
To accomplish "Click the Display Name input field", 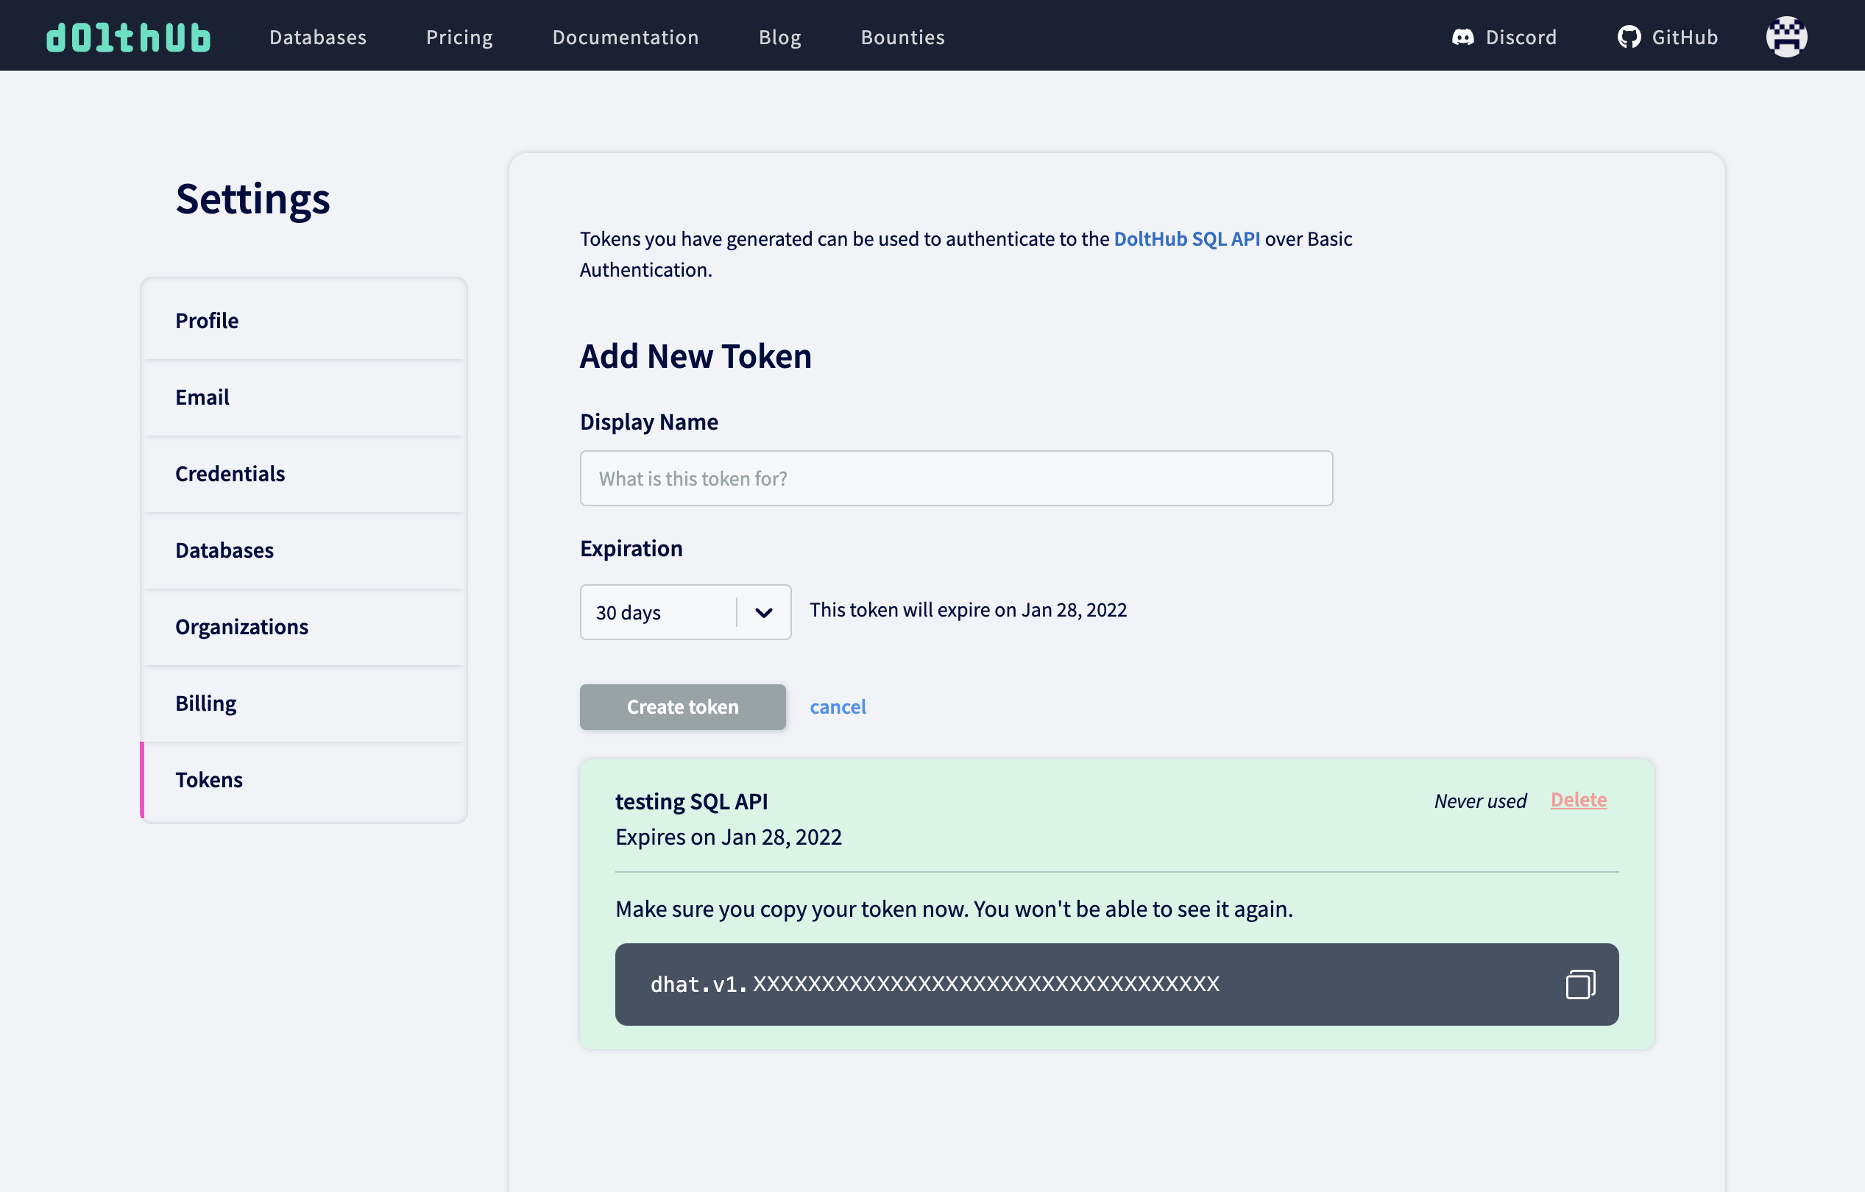I will pyautogui.click(x=957, y=478).
